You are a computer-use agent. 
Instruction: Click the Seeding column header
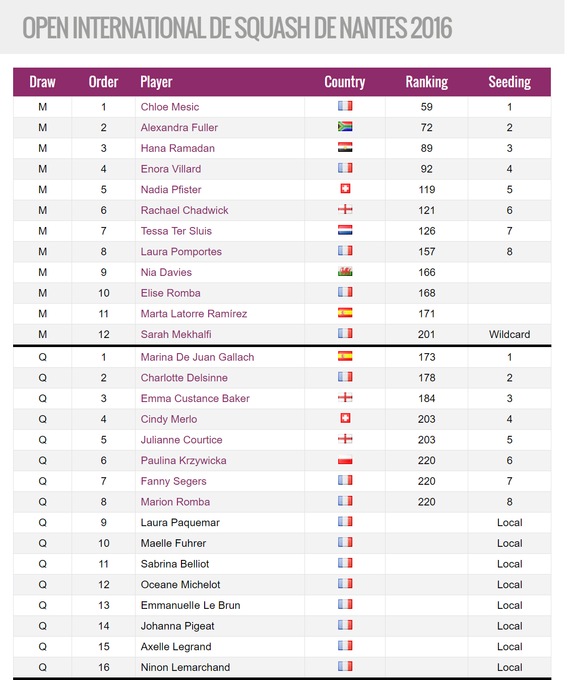510,82
